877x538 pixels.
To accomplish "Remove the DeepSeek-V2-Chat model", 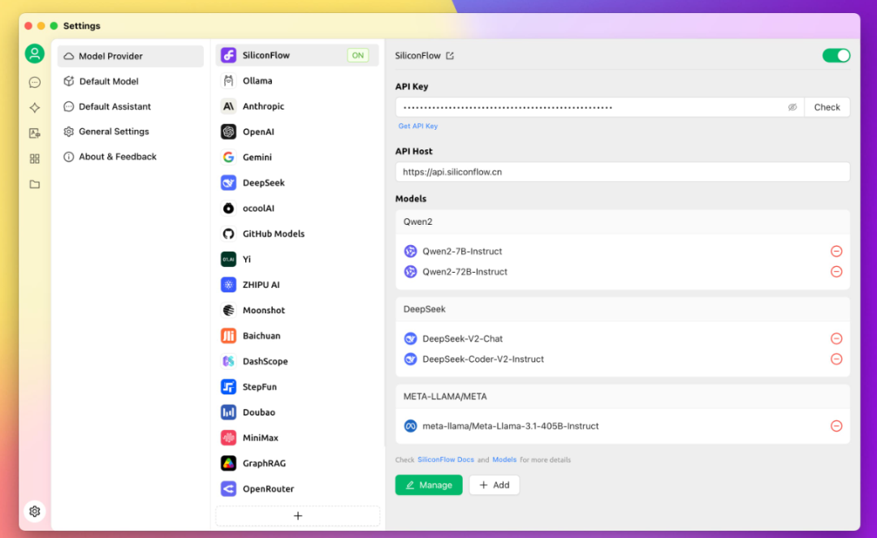I will pos(836,338).
